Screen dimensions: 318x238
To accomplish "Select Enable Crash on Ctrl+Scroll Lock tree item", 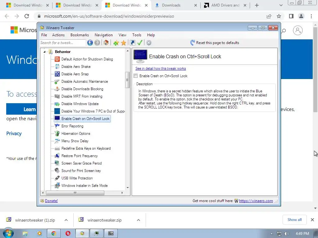I will tap(82, 119).
